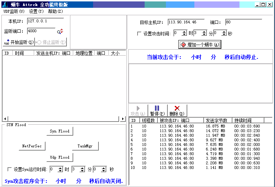Maximize the 蜗牛 Attack window
Image resolution: width=275 pixels, height=187 pixels.
click(263, 5)
